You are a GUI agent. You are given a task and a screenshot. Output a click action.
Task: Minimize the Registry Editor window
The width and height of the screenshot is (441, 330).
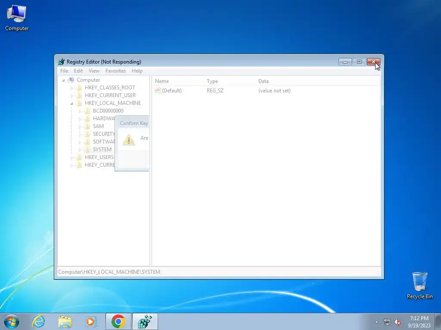tap(345, 62)
